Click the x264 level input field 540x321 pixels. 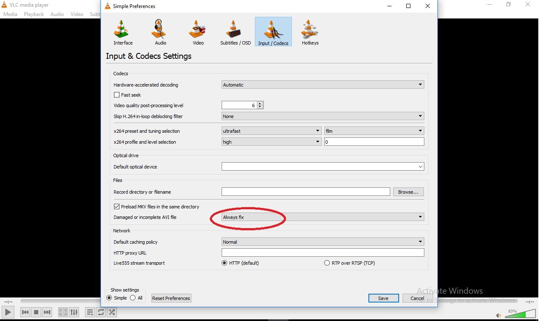[374, 142]
